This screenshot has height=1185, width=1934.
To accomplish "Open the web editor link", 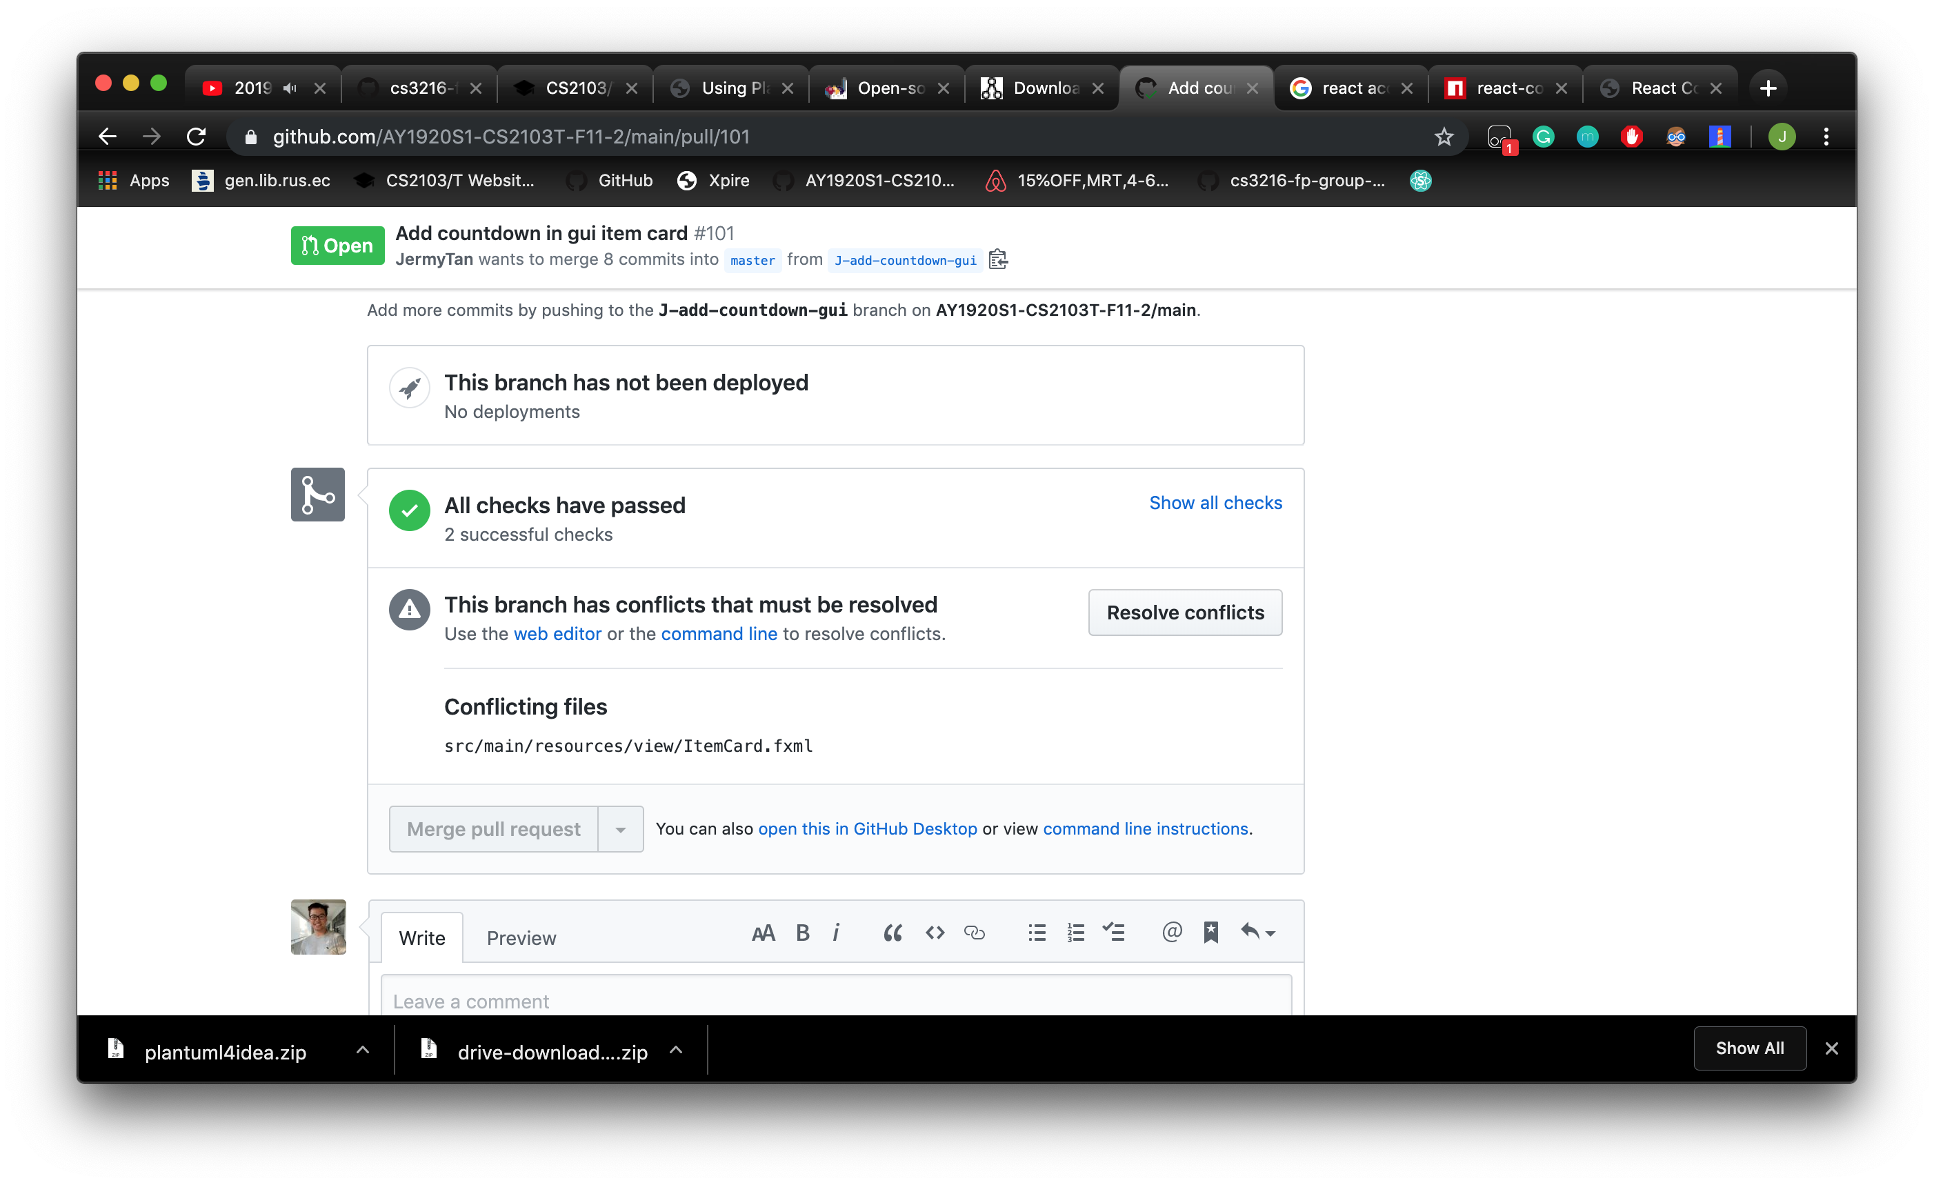I will (557, 634).
